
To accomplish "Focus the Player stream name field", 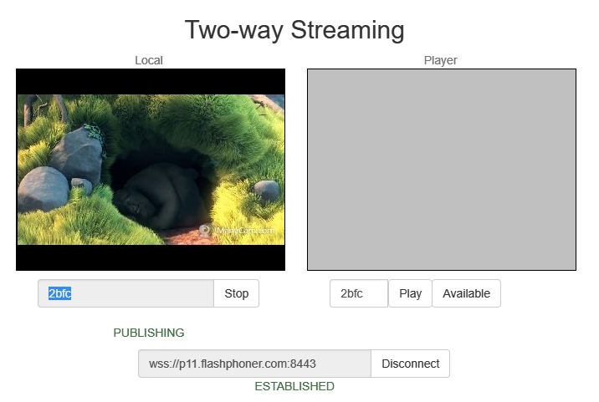I will (x=359, y=293).
